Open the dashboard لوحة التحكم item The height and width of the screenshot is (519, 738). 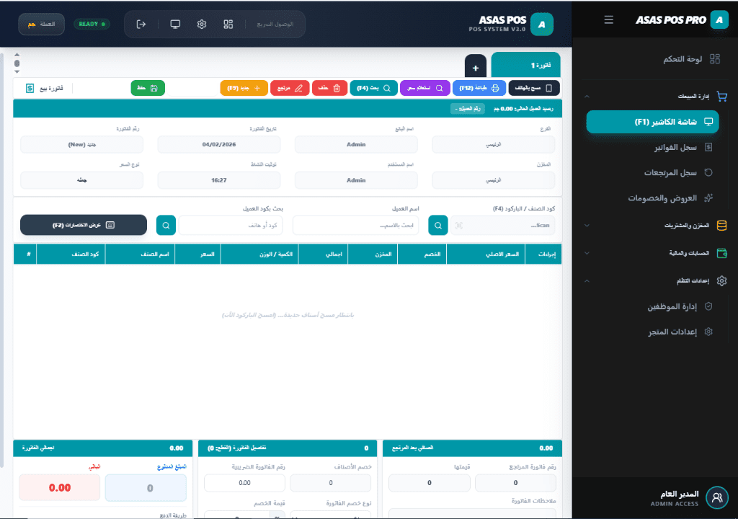(692, 59)
